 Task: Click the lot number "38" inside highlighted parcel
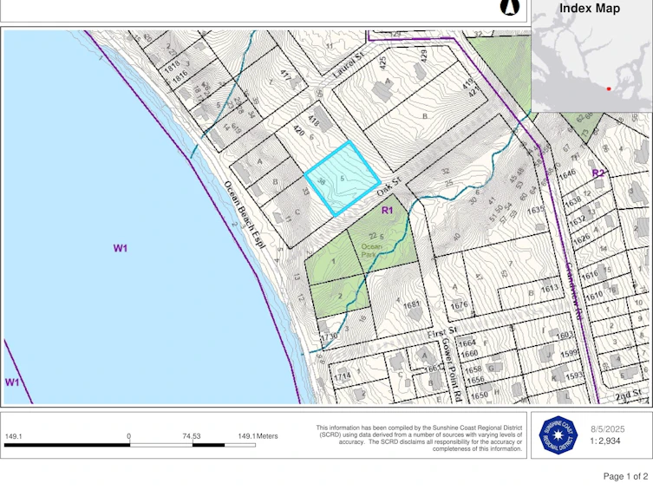321,181
